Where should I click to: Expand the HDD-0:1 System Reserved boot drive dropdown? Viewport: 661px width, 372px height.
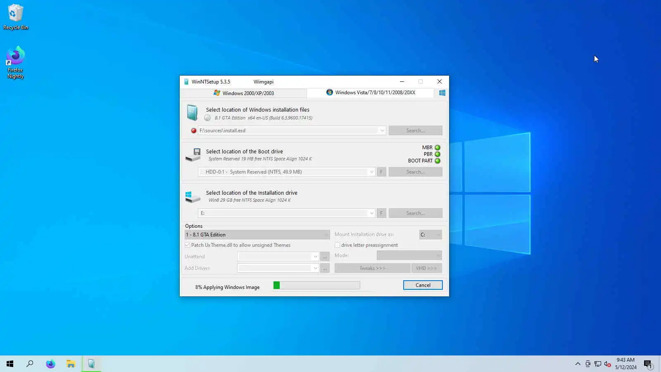pos(371,172)
